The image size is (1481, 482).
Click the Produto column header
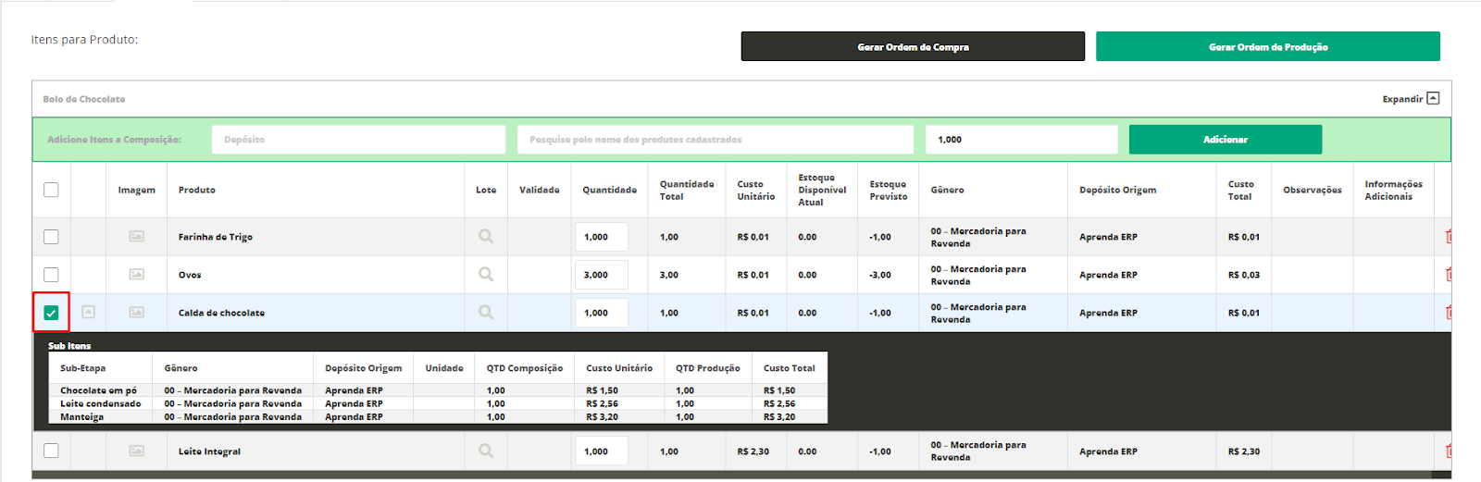point(197,190)
